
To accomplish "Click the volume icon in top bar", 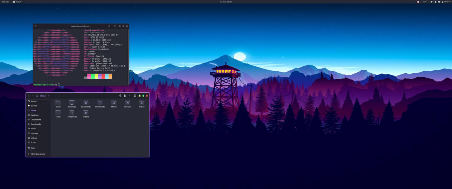I will pos(439,2).
